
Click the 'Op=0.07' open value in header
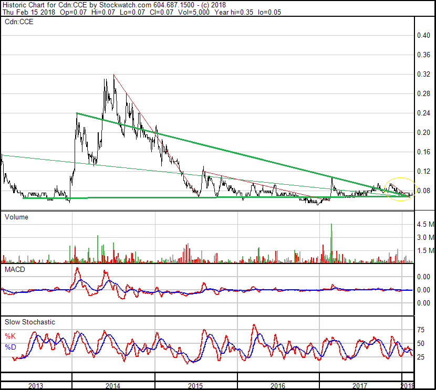[x=73, y=12]
